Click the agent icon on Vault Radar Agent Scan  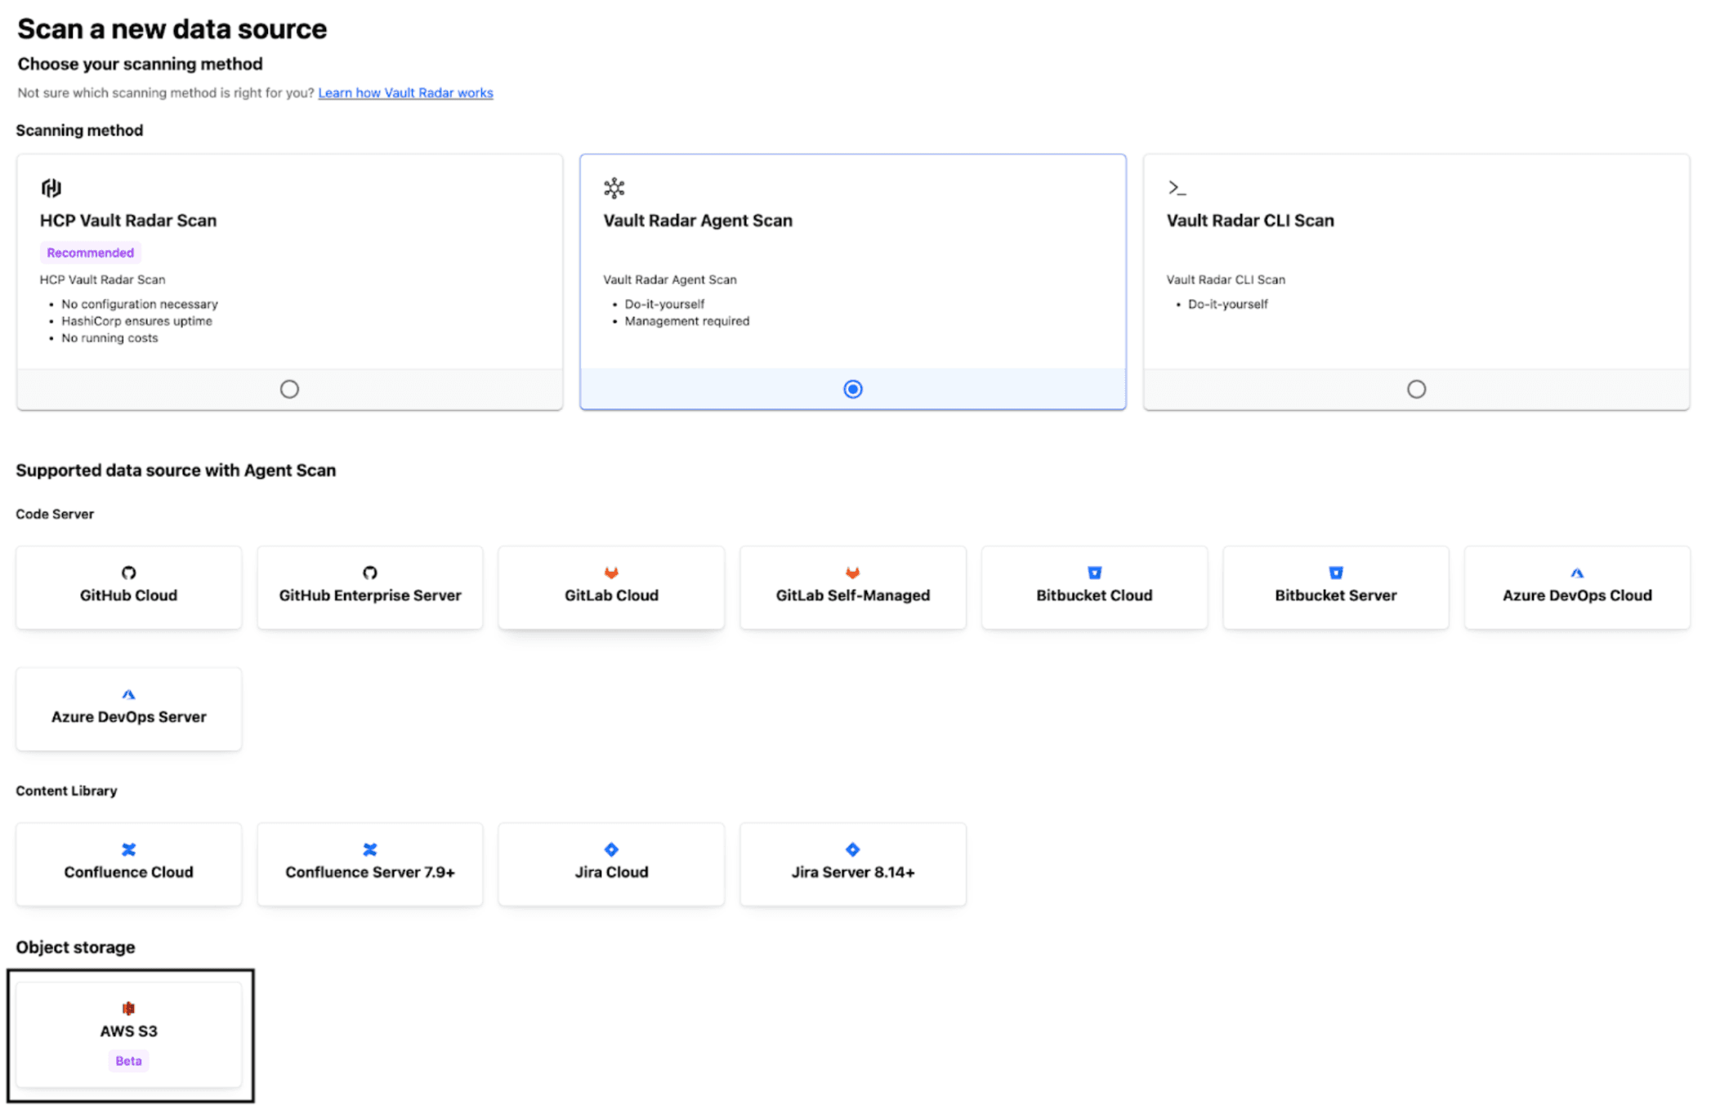[612, 187]
